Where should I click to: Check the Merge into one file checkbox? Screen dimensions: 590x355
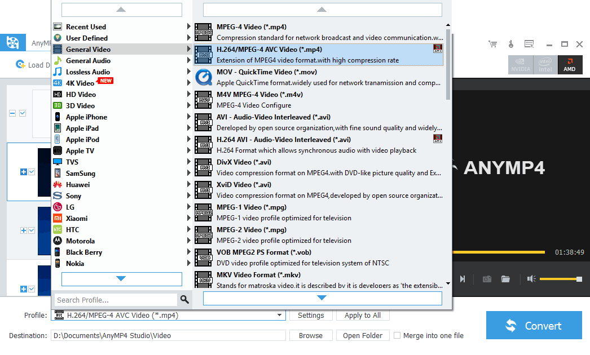click(x=398, y=335)
